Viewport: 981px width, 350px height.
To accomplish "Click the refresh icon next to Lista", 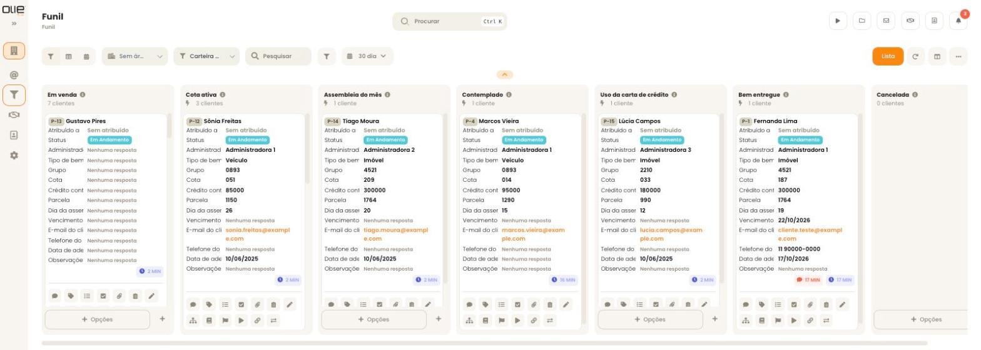I will coord(915,56).
